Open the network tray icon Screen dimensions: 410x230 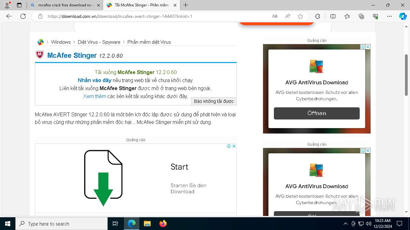point(361,224)
